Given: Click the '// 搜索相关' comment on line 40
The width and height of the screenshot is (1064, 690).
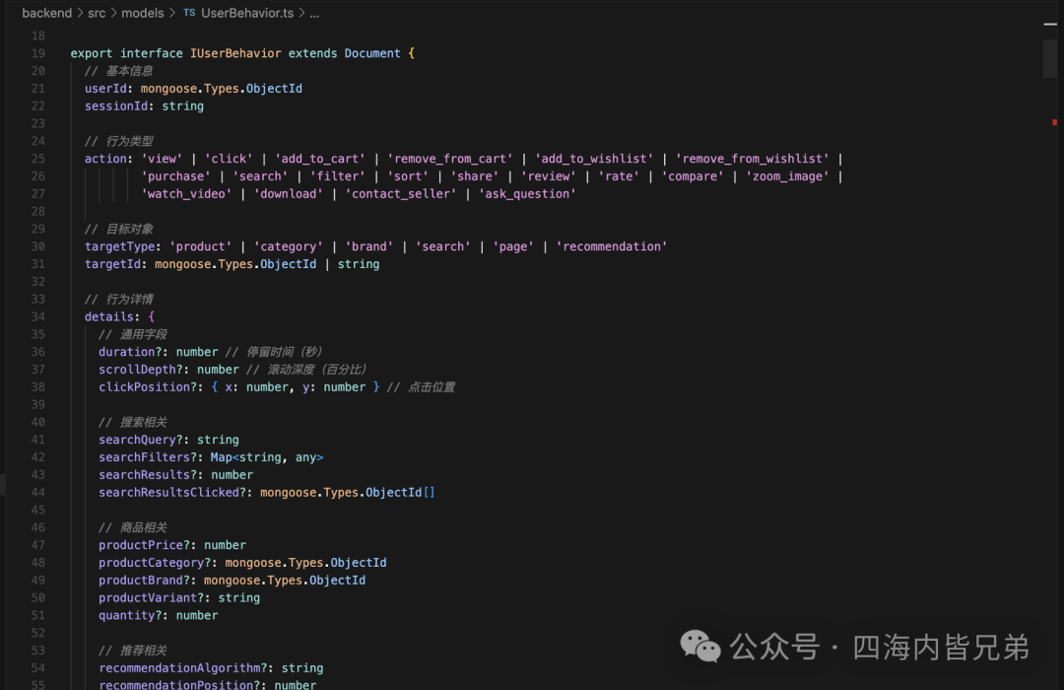Looking at the screenshot, I should click(133, 422).
